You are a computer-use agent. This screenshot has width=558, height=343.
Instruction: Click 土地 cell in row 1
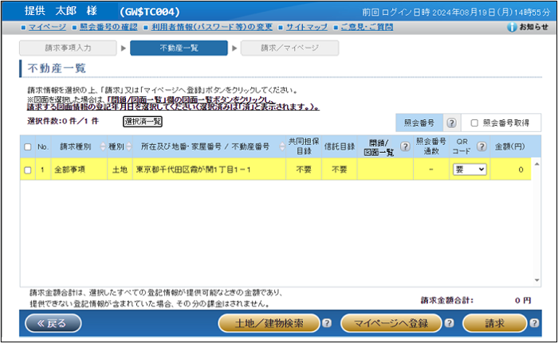click(x=120, y=170)
